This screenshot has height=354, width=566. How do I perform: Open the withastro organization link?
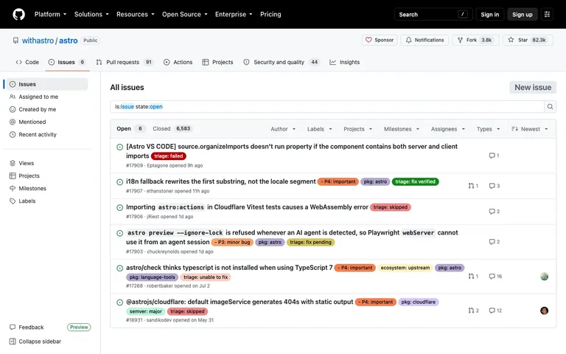[38, 41]
